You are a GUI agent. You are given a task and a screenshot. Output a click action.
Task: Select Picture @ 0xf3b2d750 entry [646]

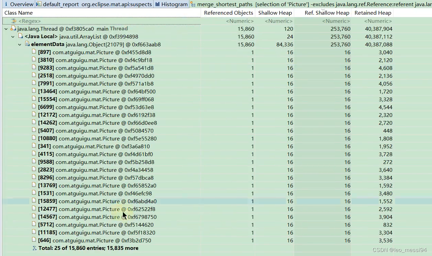pos(95,241)
